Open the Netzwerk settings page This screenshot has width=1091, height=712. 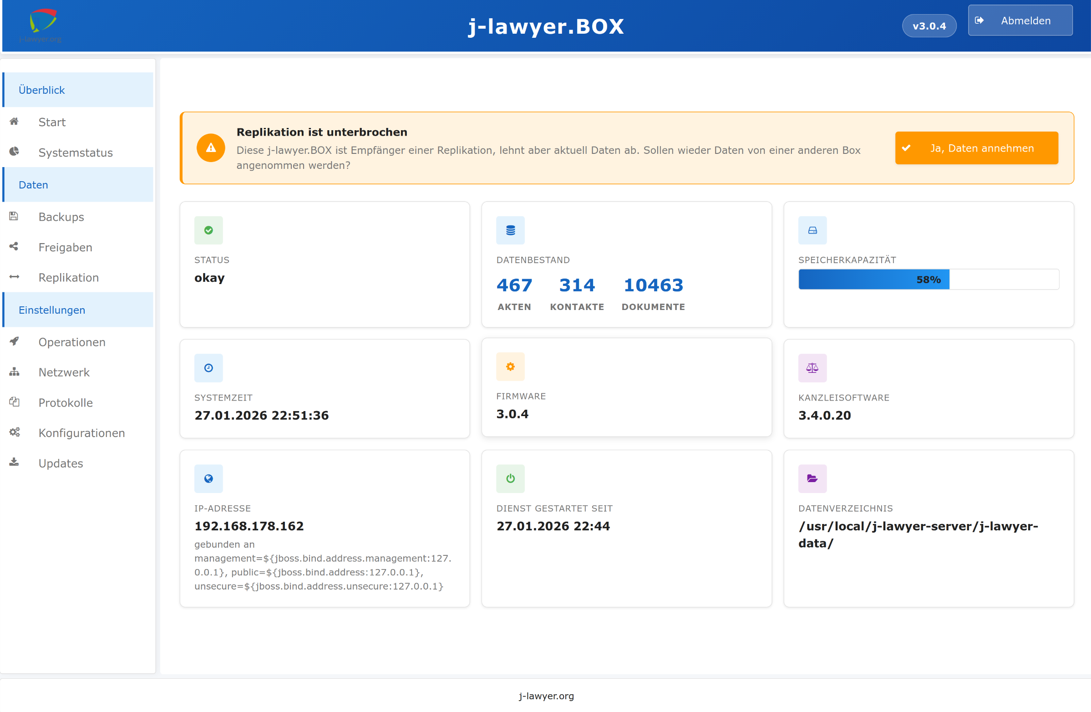point(64,372)
